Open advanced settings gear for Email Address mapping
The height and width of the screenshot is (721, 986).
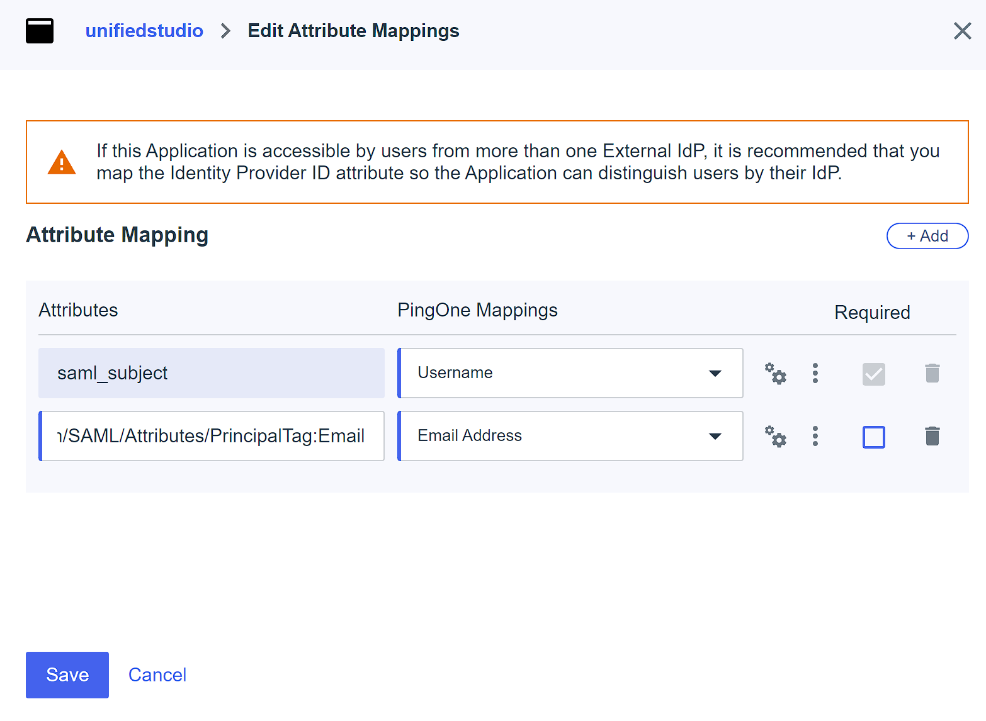(x=776, y=436)
